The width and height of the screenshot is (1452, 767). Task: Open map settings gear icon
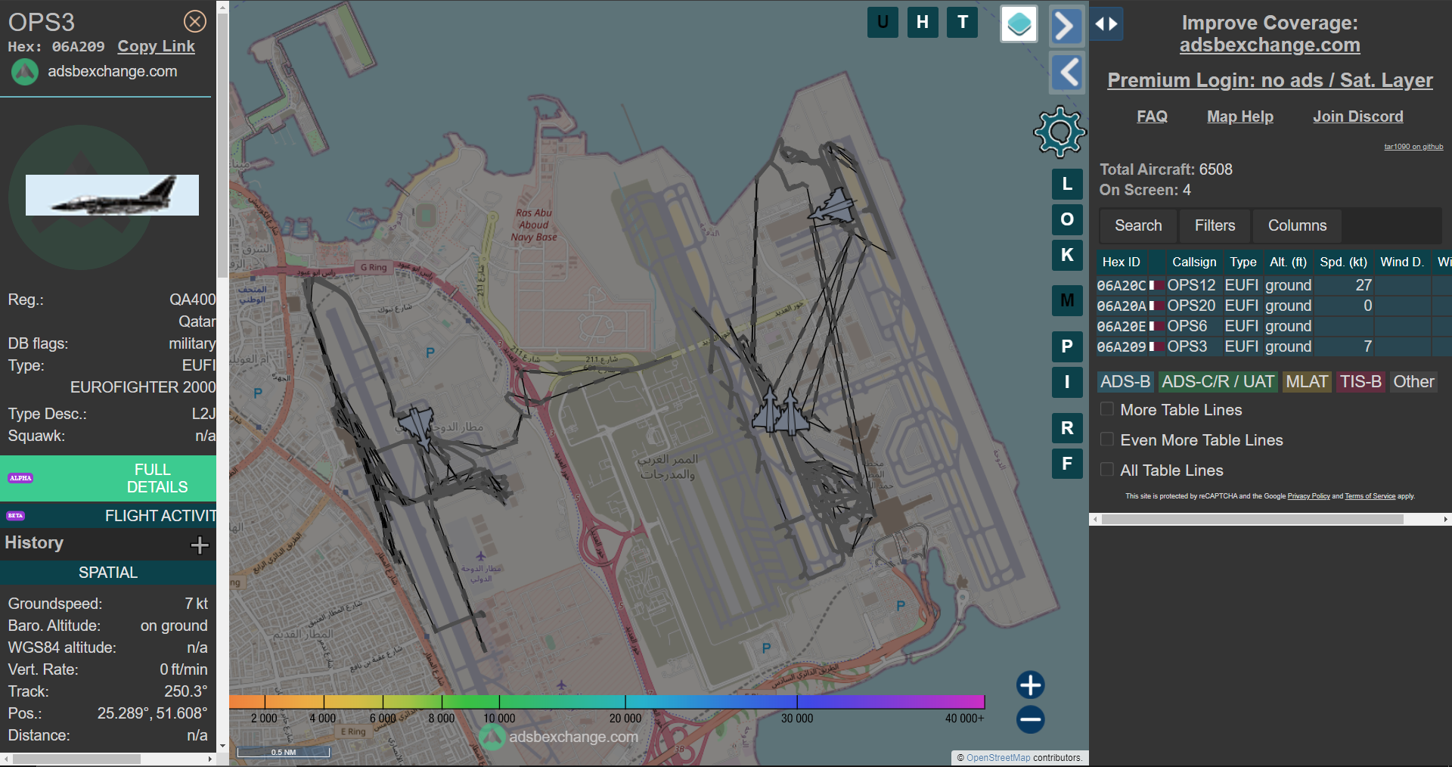[1060, 132]
